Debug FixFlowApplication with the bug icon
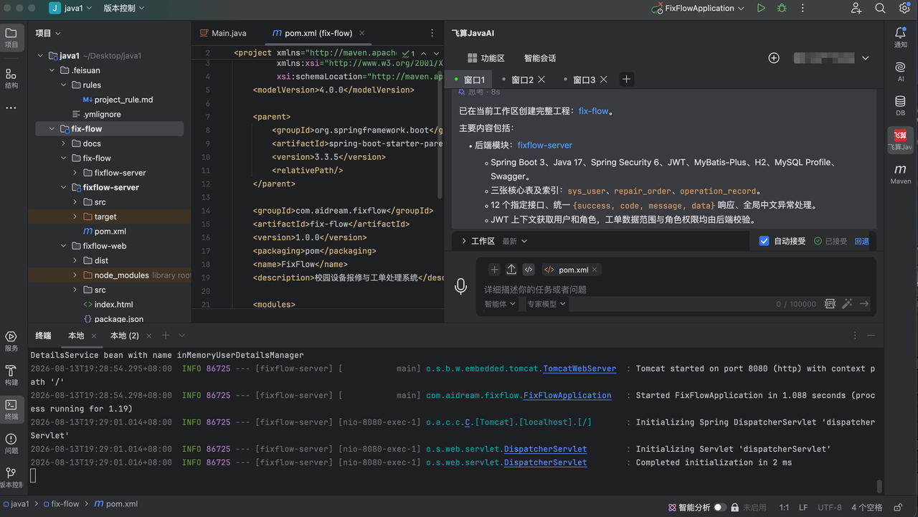Image resolution: width=918 pixels, height=517 pixels. 782,9
